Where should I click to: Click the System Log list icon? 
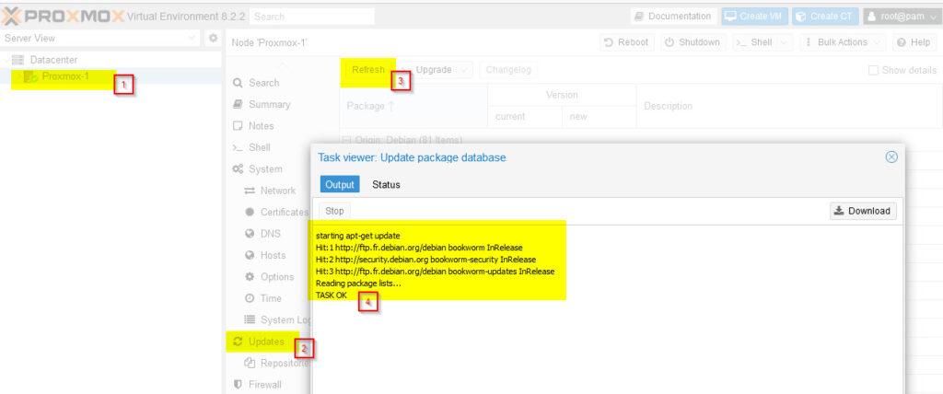(250, 320)
